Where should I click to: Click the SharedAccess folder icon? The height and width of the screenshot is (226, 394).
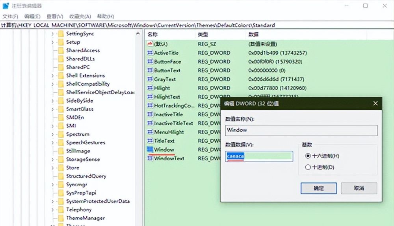tap(61, 50)
